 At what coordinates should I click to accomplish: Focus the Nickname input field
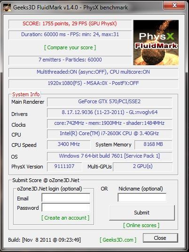[x=142, y=198]
